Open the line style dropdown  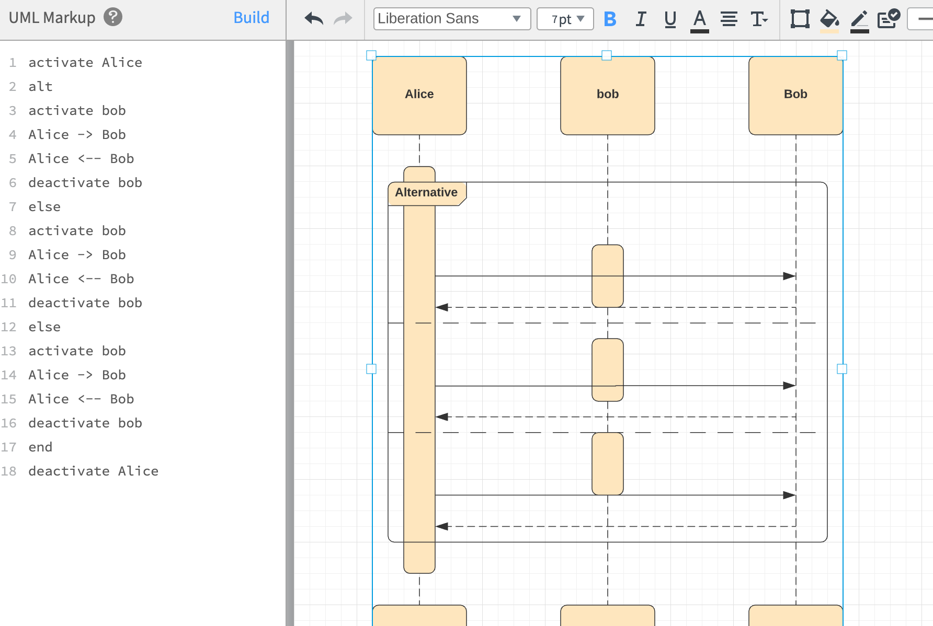pos(920,19)
